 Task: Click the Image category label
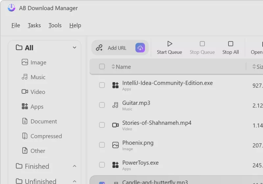38,62
